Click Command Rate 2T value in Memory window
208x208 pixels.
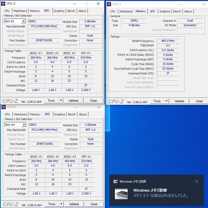[x=168, y=73]
